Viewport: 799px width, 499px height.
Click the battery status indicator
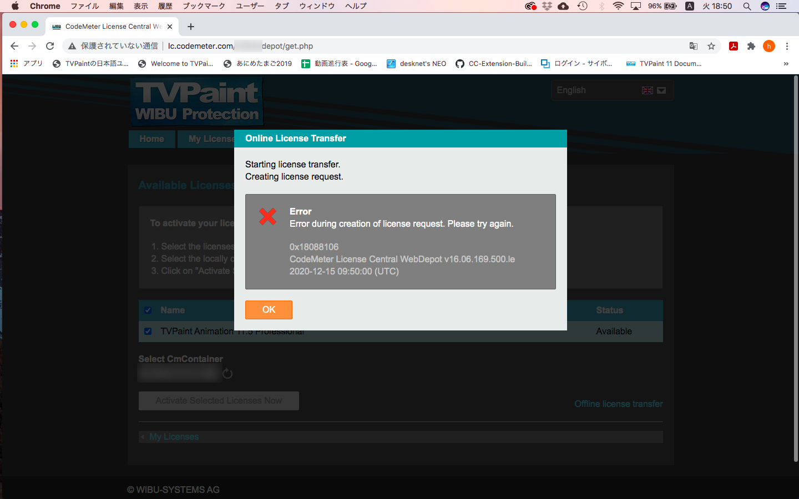[x=663, y=6]
